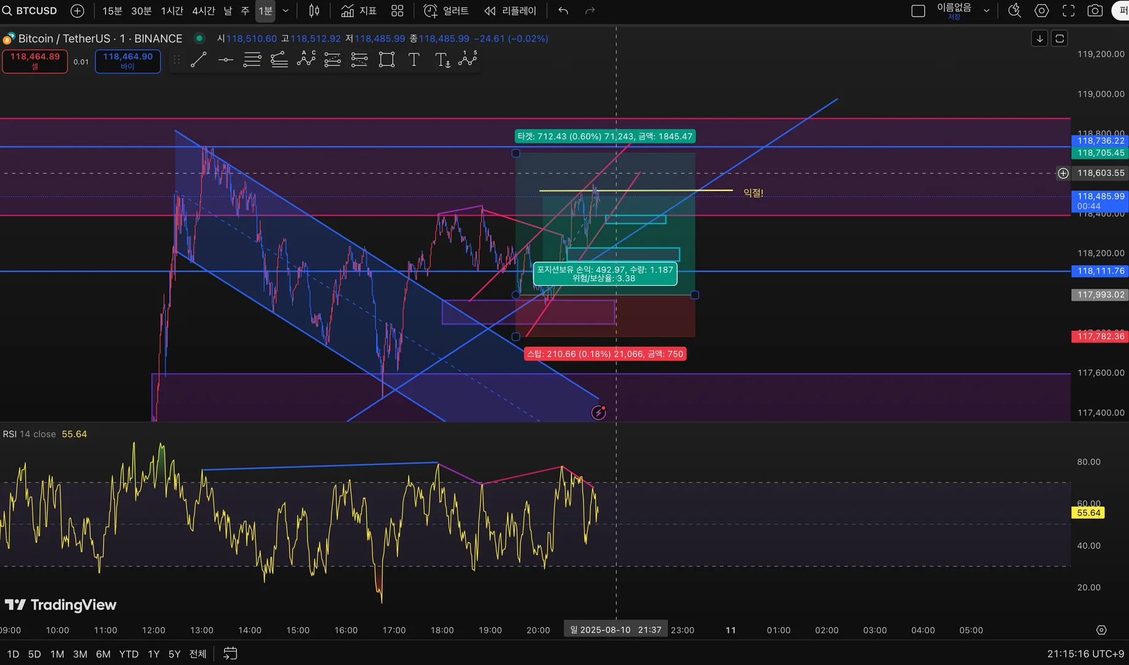The image size is (1129, 665).
Task: Click the blue 118,464.90 buy button
Action: point(128,61)
